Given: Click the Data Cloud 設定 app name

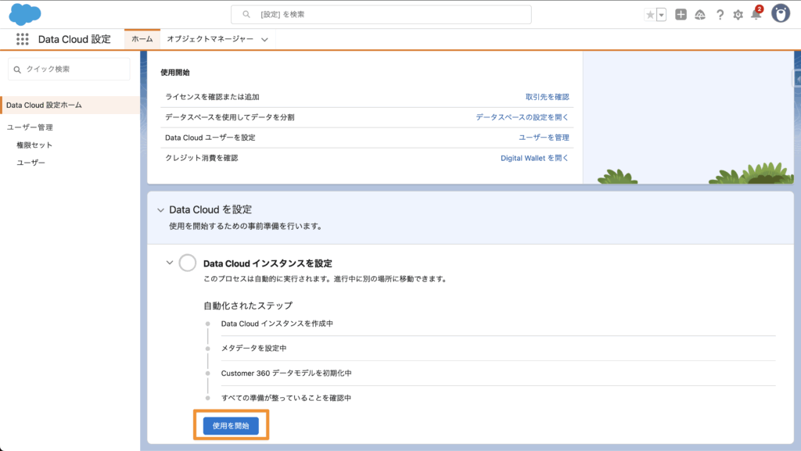Looking at the screenshot, I should tap(74, 39).
